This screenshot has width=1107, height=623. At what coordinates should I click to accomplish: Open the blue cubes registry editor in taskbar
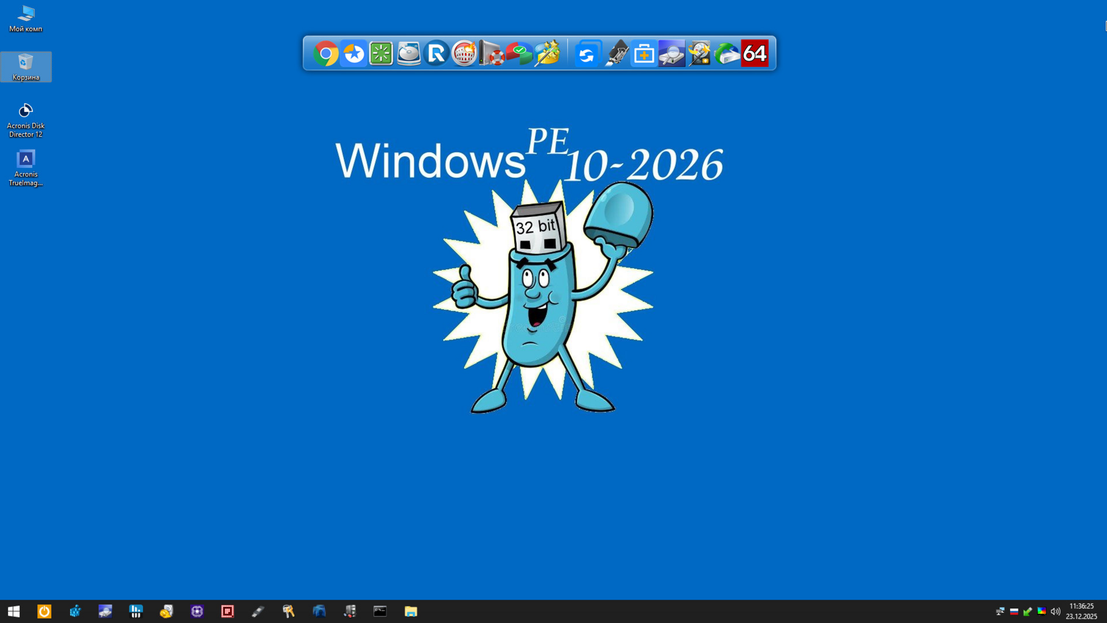point(75,611)
